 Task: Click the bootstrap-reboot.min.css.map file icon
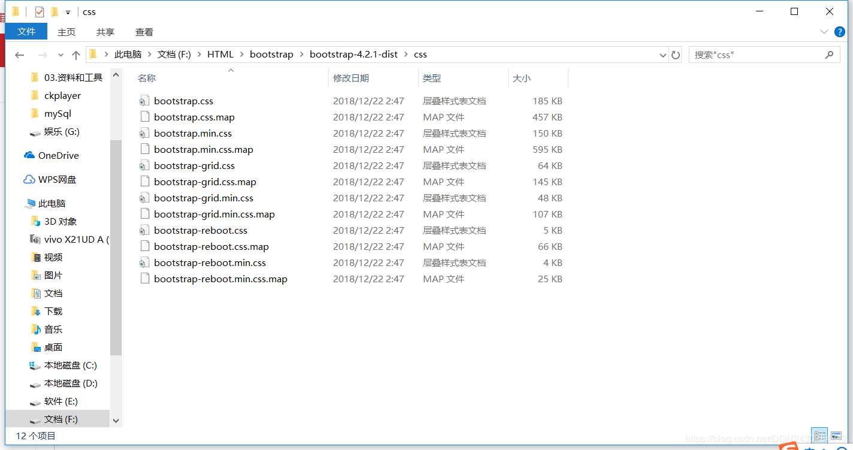pos(144,279)
